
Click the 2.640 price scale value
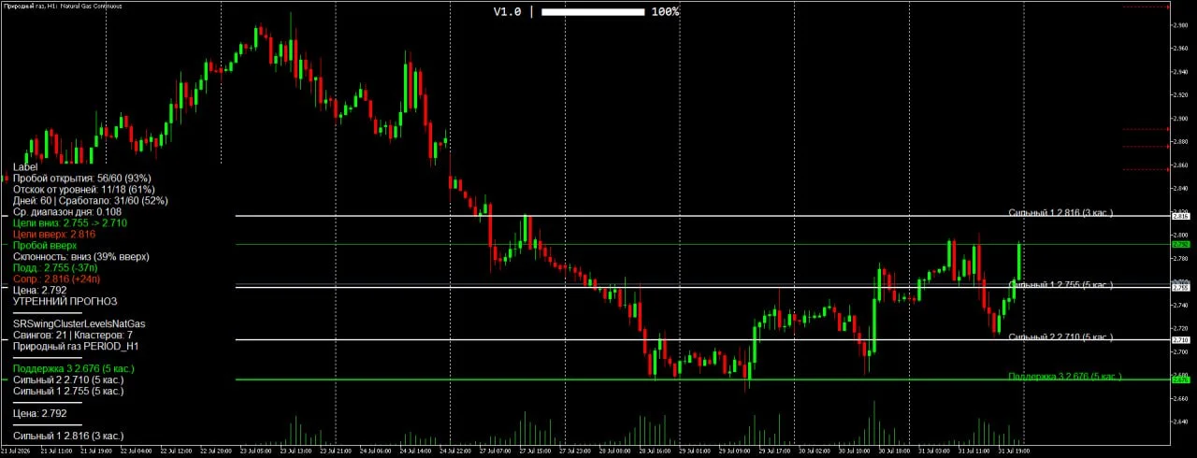1180,422
